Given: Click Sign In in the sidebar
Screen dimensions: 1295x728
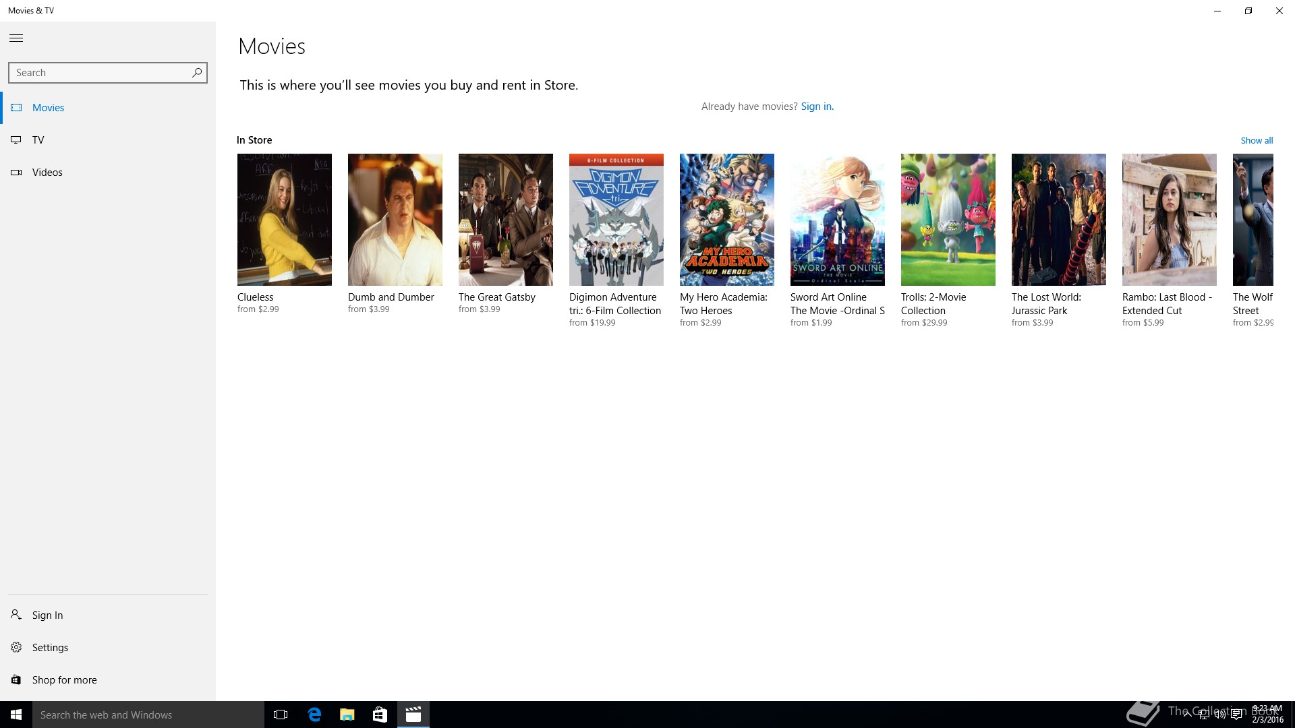Looking at the screenshot, I should (x=108, y=615).
